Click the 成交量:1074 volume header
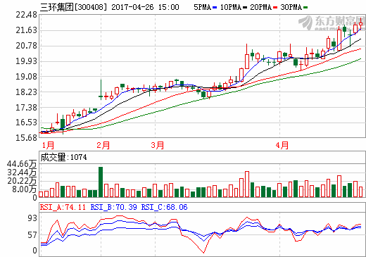Screen dimensions: 366x257 pyautogui.click(x=63, y=157)
